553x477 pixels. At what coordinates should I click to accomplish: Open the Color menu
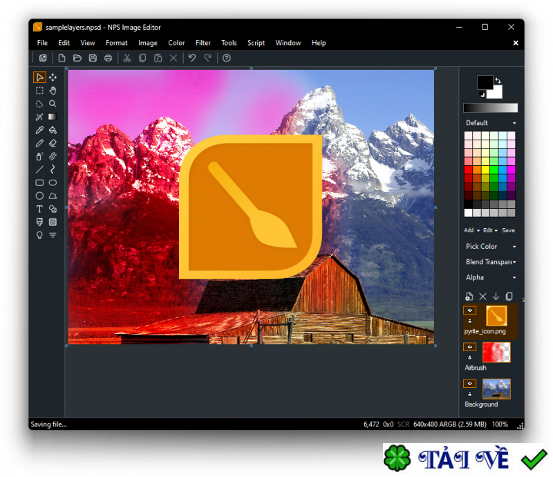click(176, 43)
